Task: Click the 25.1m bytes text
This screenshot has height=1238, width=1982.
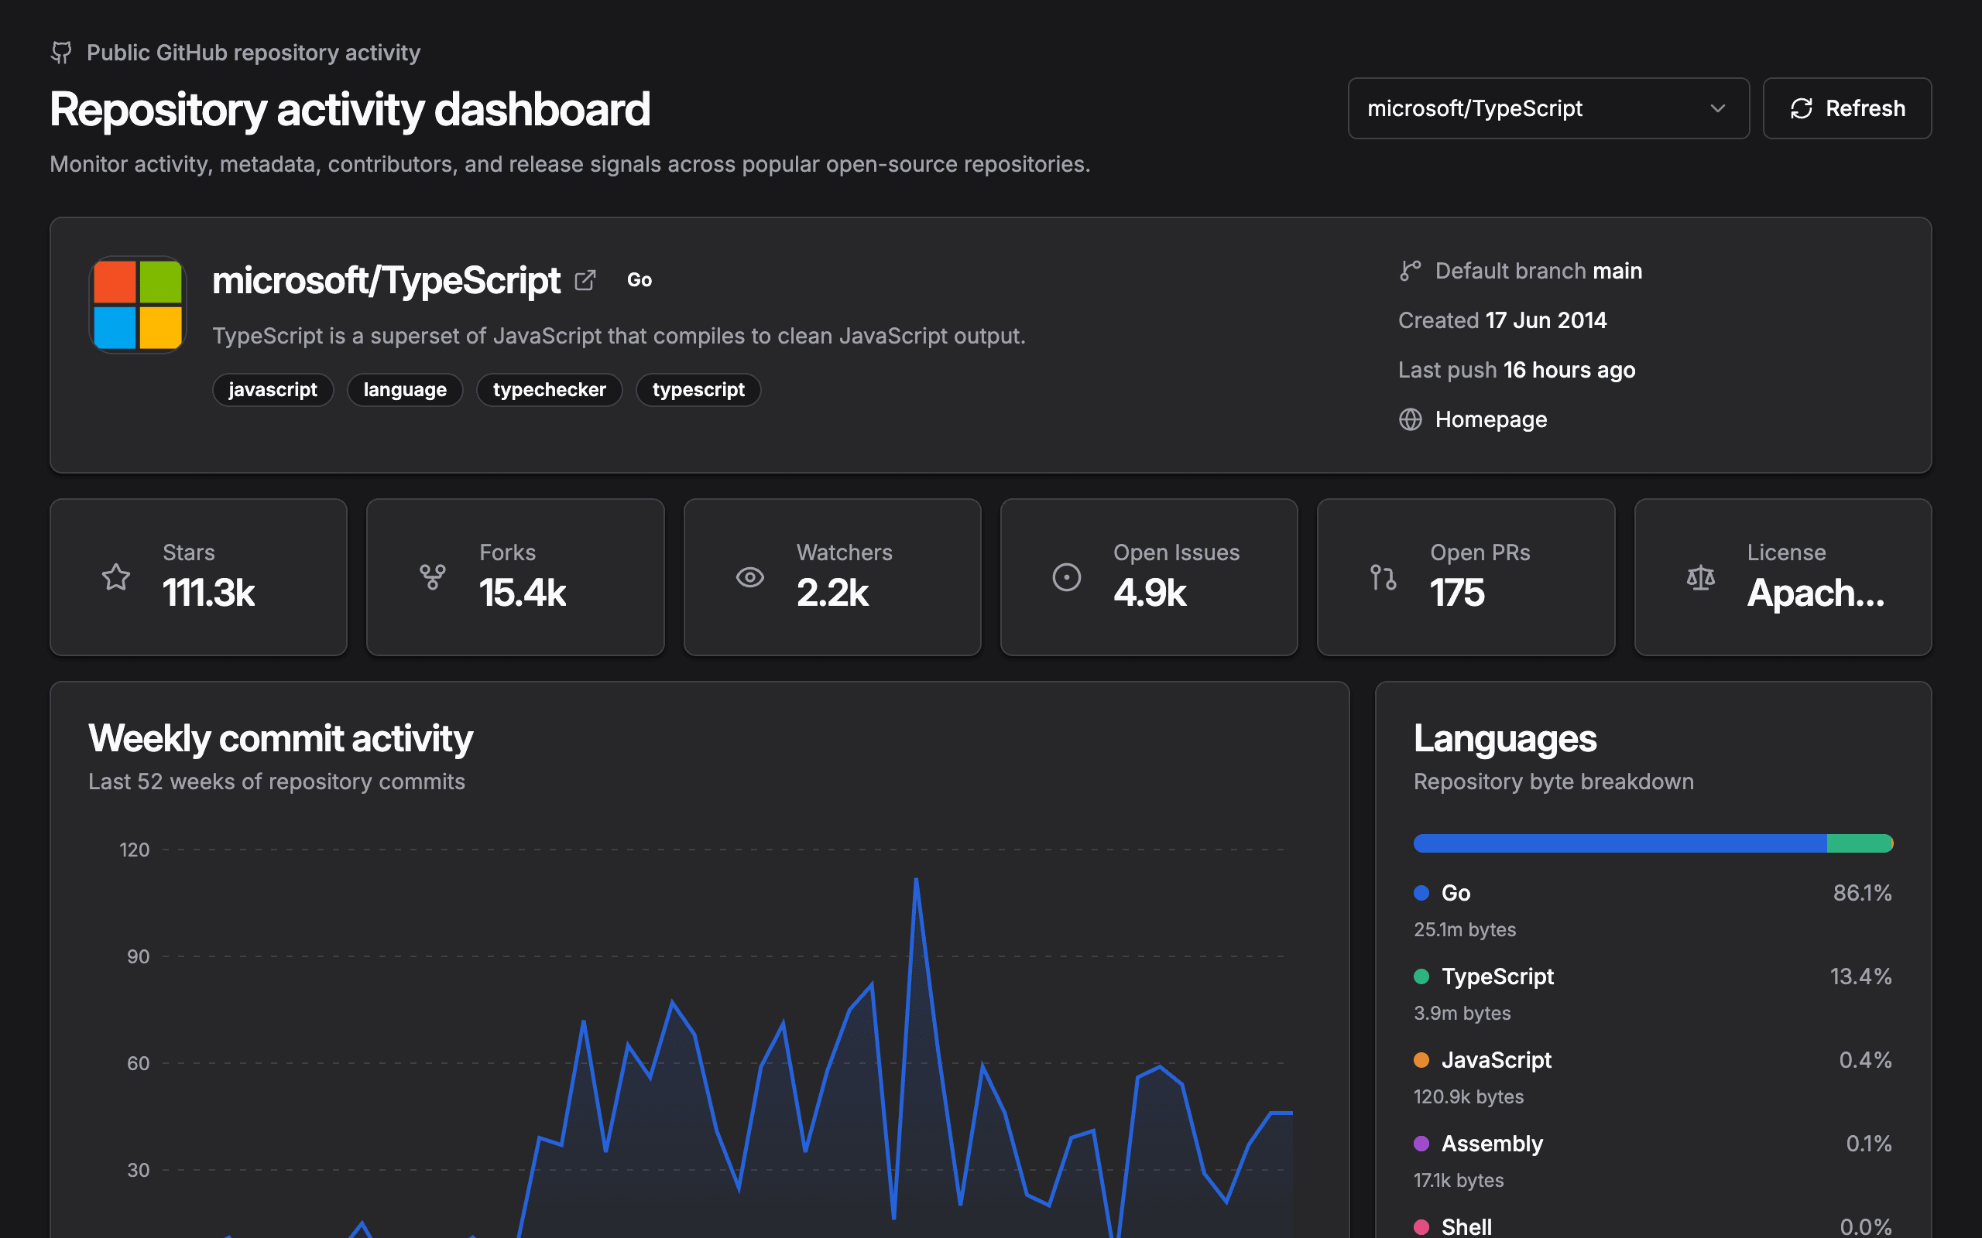Action: [x=1464, y=929]
